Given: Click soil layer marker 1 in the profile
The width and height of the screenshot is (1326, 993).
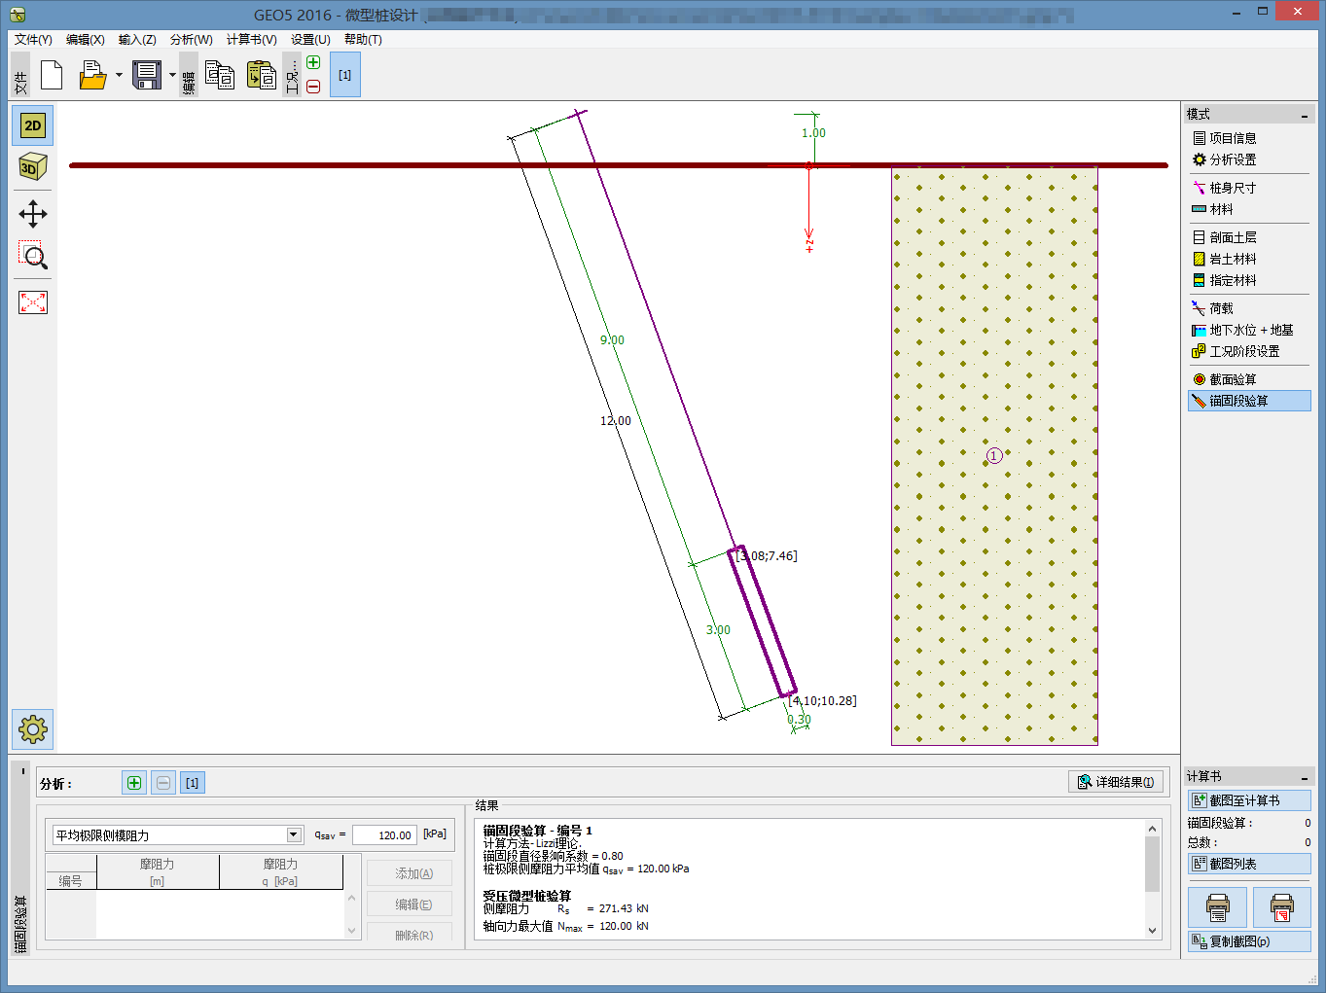Looking at the screenshot, I should point(993,455).
